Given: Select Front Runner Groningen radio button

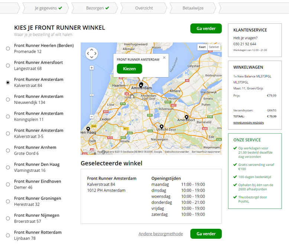Looking at the screenshot, I should click(8, 201).
